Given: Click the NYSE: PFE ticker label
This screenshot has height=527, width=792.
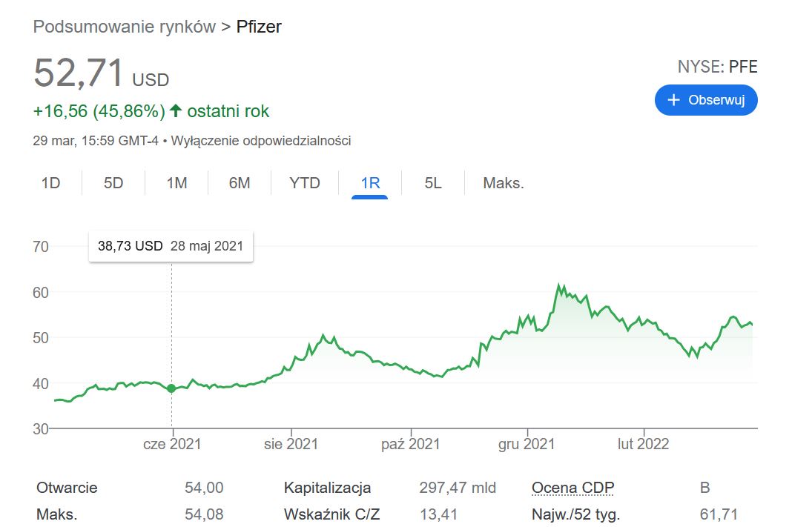Looking at the screenshot, I should coord(717,67).
